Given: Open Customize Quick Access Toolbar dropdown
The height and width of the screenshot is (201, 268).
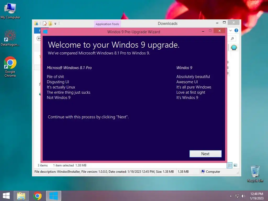Looking at the screenshot, I should tap(55, 24).
